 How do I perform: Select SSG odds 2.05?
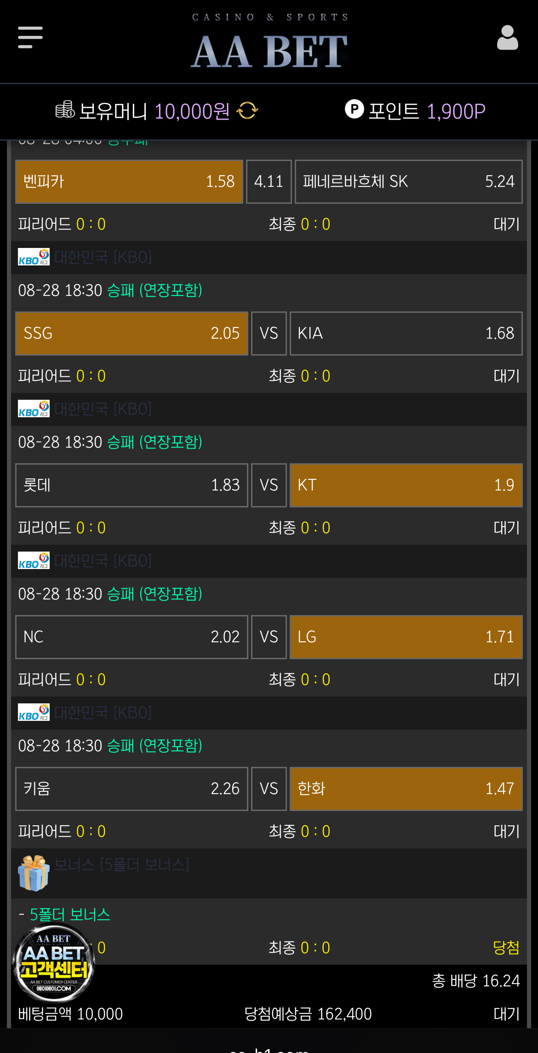(x=132, y=334)
